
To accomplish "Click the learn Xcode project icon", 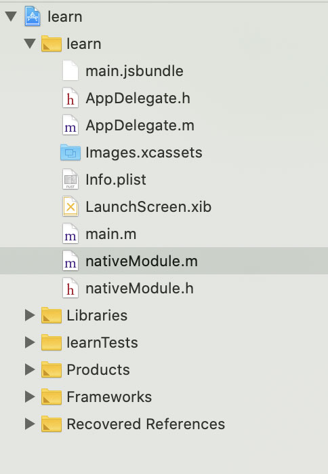I will [33, 17].
